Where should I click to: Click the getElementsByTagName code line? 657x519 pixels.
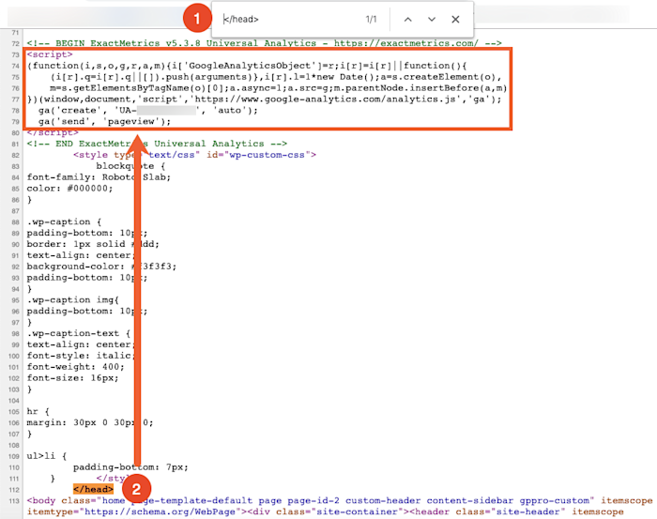278,88
